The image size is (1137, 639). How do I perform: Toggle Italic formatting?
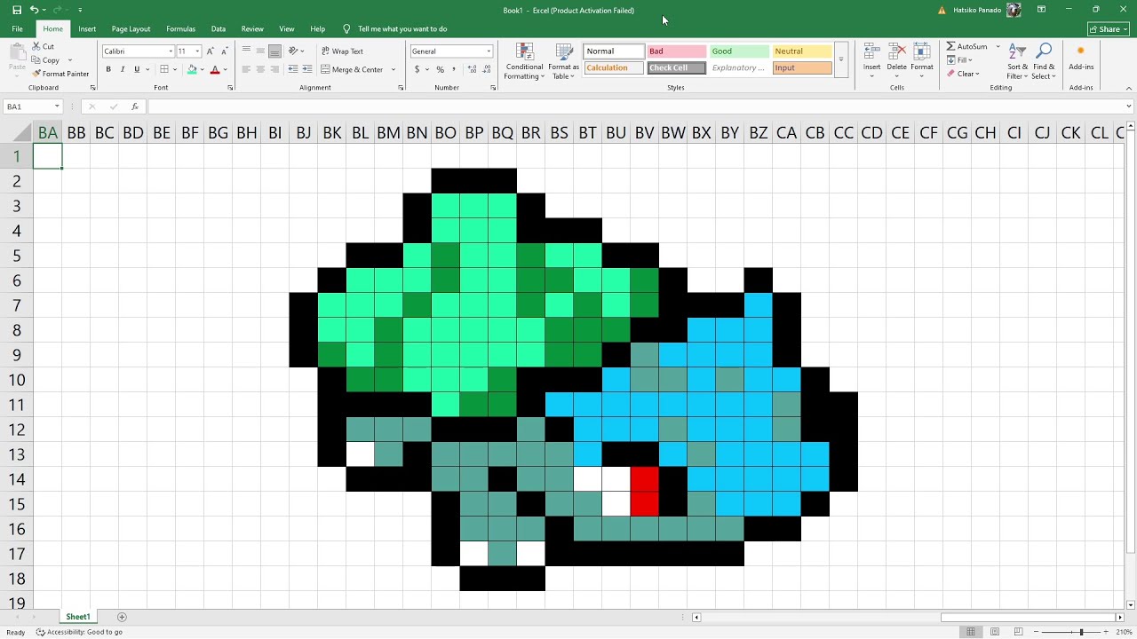123,69
